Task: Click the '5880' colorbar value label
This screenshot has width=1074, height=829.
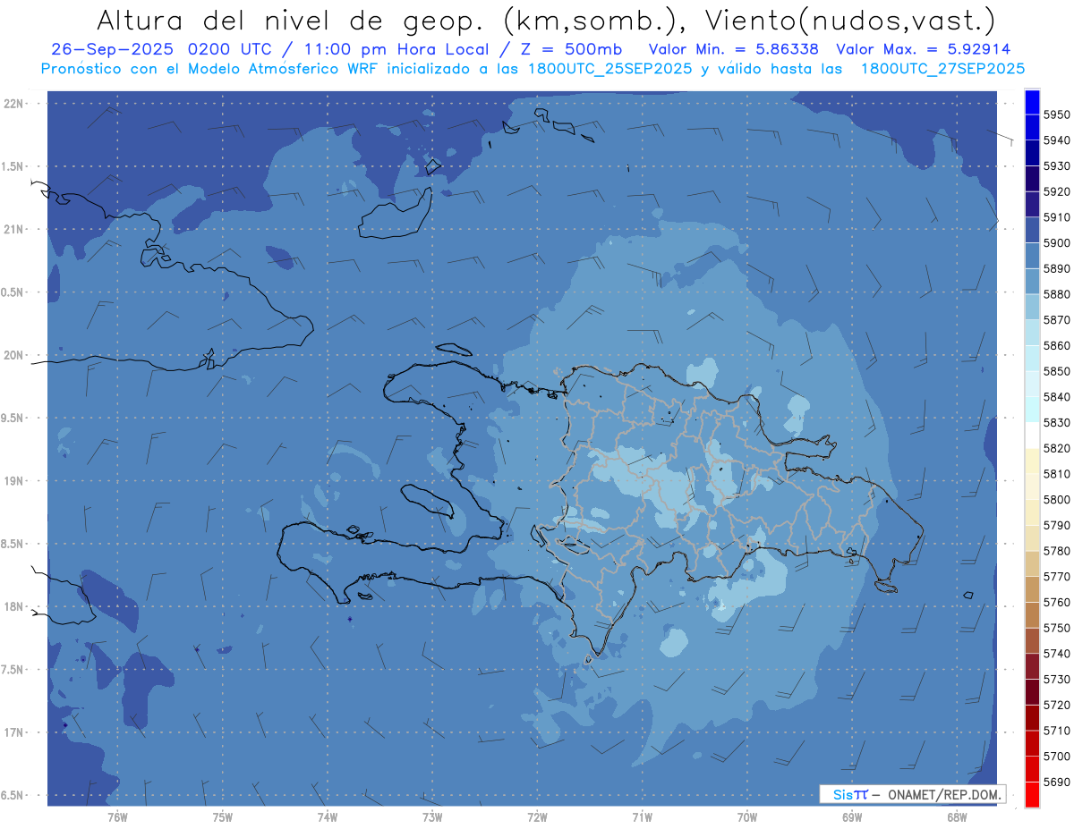Action: (x=1056, y=294)
